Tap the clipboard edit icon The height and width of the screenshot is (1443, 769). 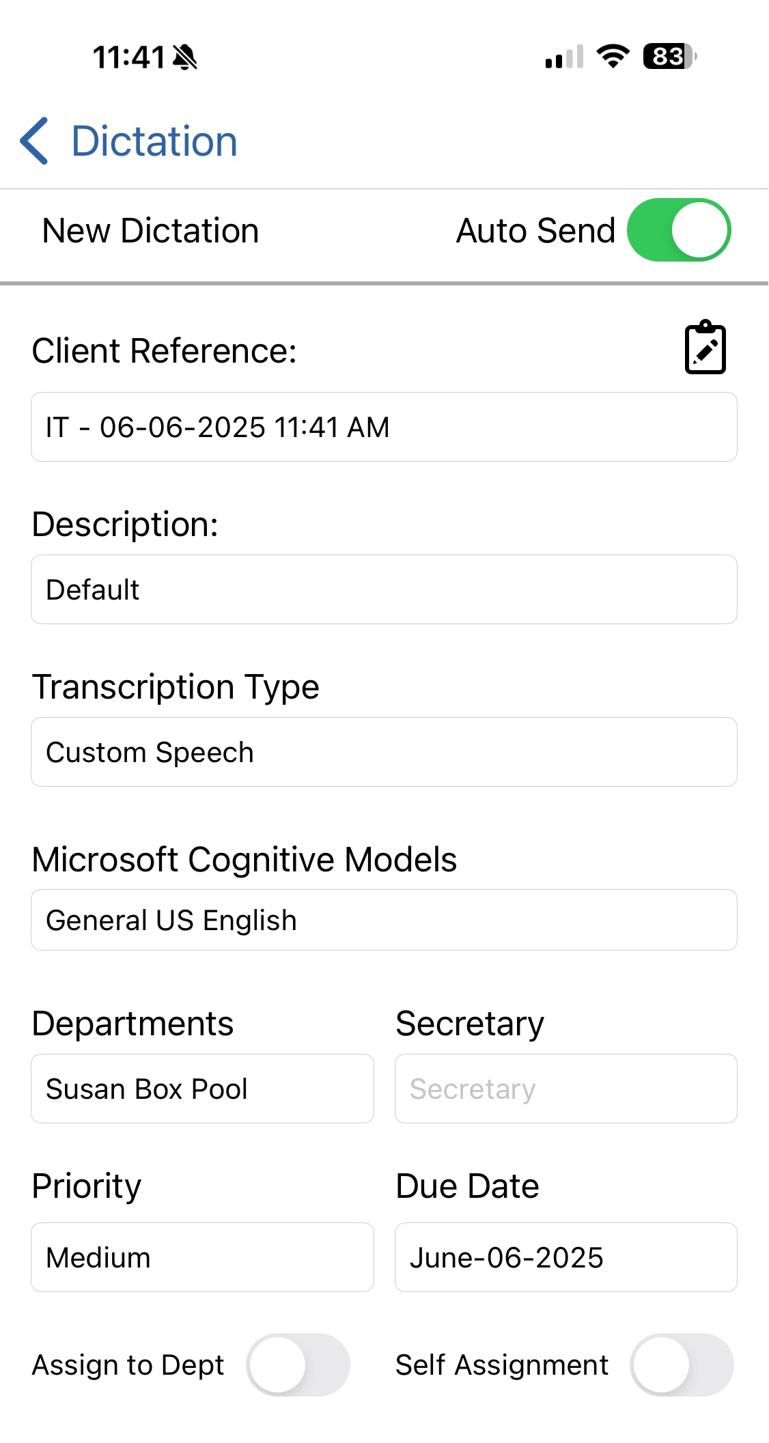click(705, 348)
